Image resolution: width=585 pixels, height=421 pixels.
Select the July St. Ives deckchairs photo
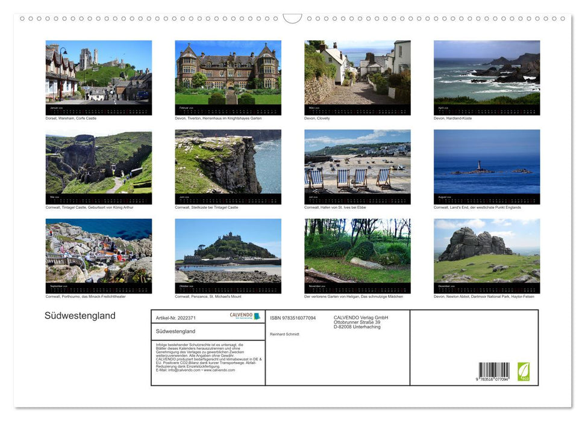(357, 167)
